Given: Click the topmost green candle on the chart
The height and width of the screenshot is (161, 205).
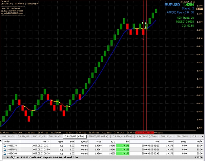Looking at the screenshot, I should coord(156,10).
